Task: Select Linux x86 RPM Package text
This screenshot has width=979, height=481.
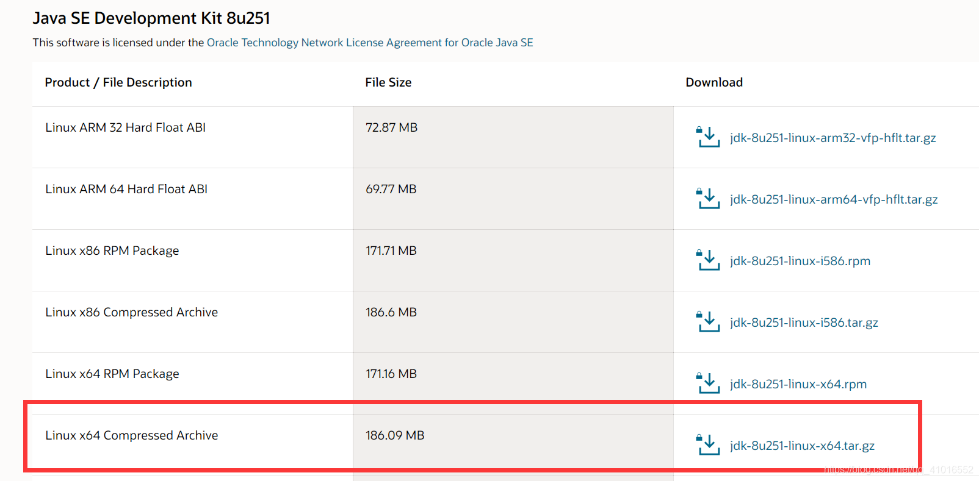Action: click(x=112, y=251)
